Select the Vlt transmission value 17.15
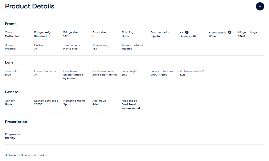Viewport: 269px width, 161px height. 183,75
